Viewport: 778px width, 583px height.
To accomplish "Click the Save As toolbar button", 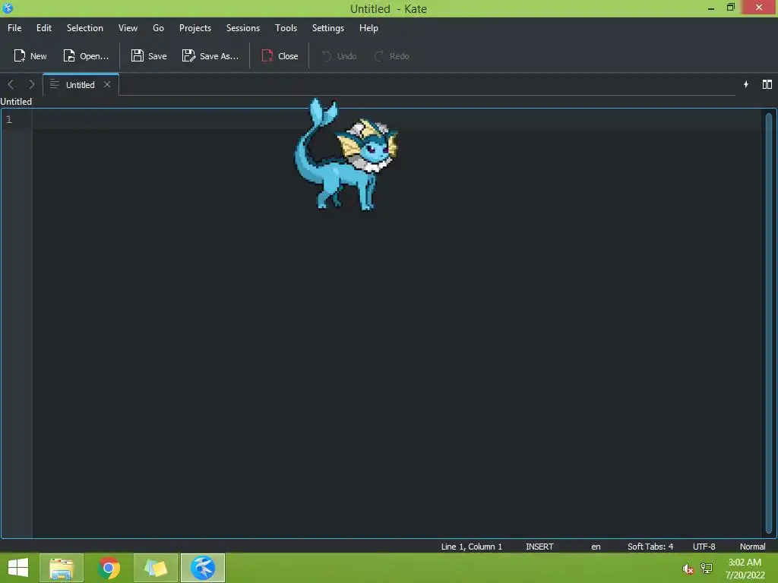I will tap(210, 56).
